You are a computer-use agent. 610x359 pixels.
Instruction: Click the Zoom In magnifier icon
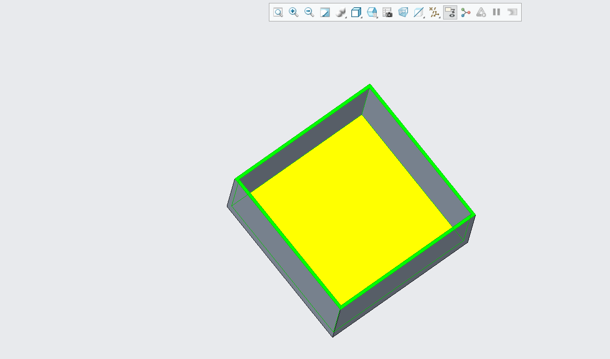294,12
